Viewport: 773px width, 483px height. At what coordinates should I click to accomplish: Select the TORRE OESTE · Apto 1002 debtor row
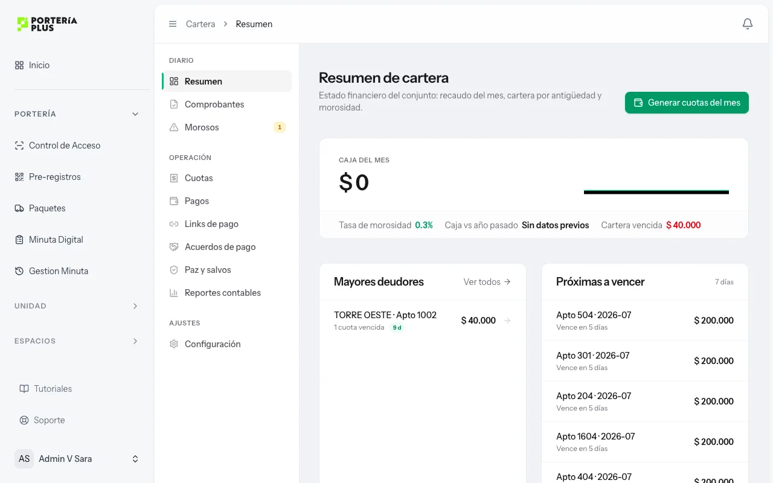[423, 321]
